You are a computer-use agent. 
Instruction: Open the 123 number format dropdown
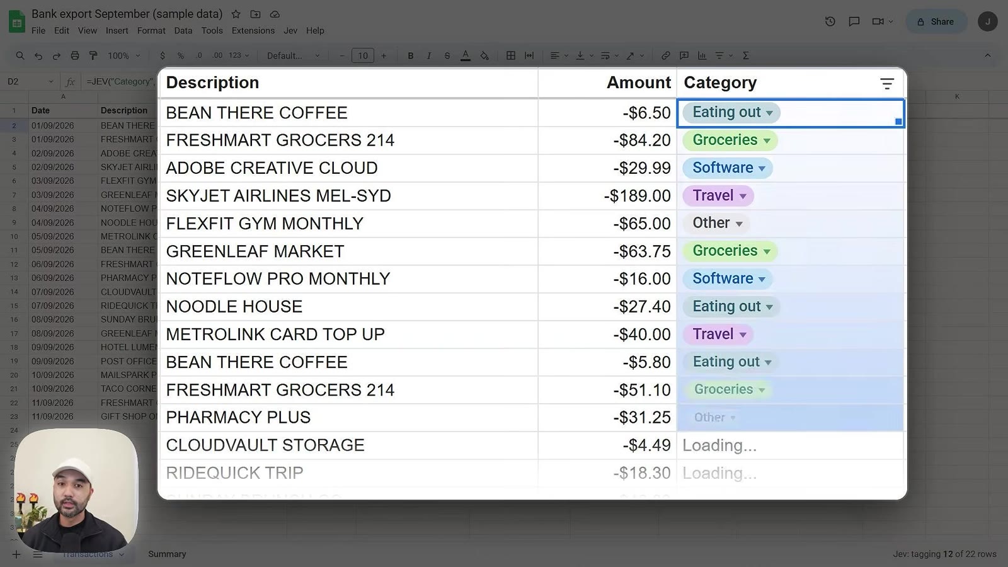[239, 55]
